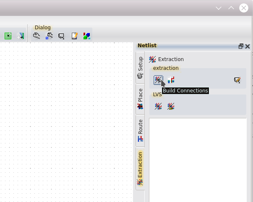Click the black outline schematic icon in the Dialog toolbar
Image resolution: width=253 pixels, height=202 pixels.
[x=61, y=36]
